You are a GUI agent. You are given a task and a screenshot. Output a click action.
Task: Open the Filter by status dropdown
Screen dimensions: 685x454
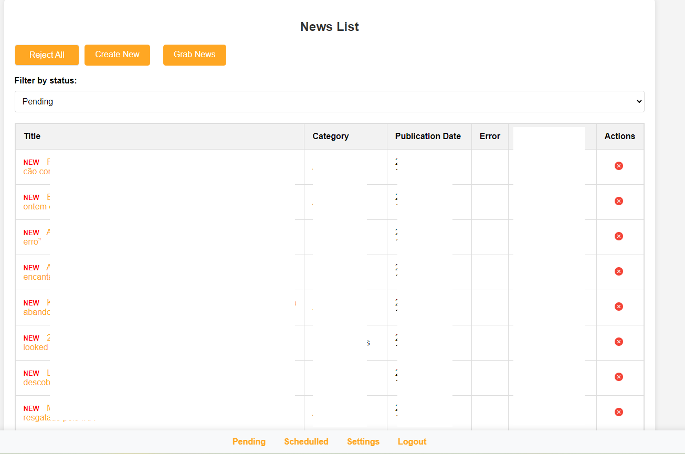(x=329, y=101)
